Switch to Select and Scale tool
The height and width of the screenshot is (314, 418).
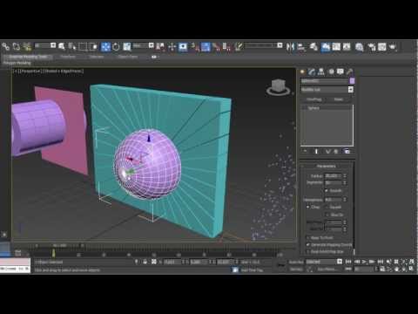coord(127,46)
